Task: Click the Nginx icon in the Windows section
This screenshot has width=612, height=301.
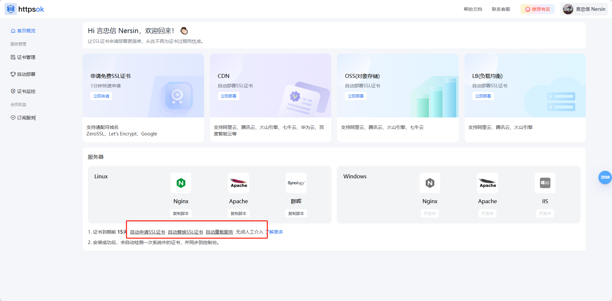Action: (x=430, y=183)
